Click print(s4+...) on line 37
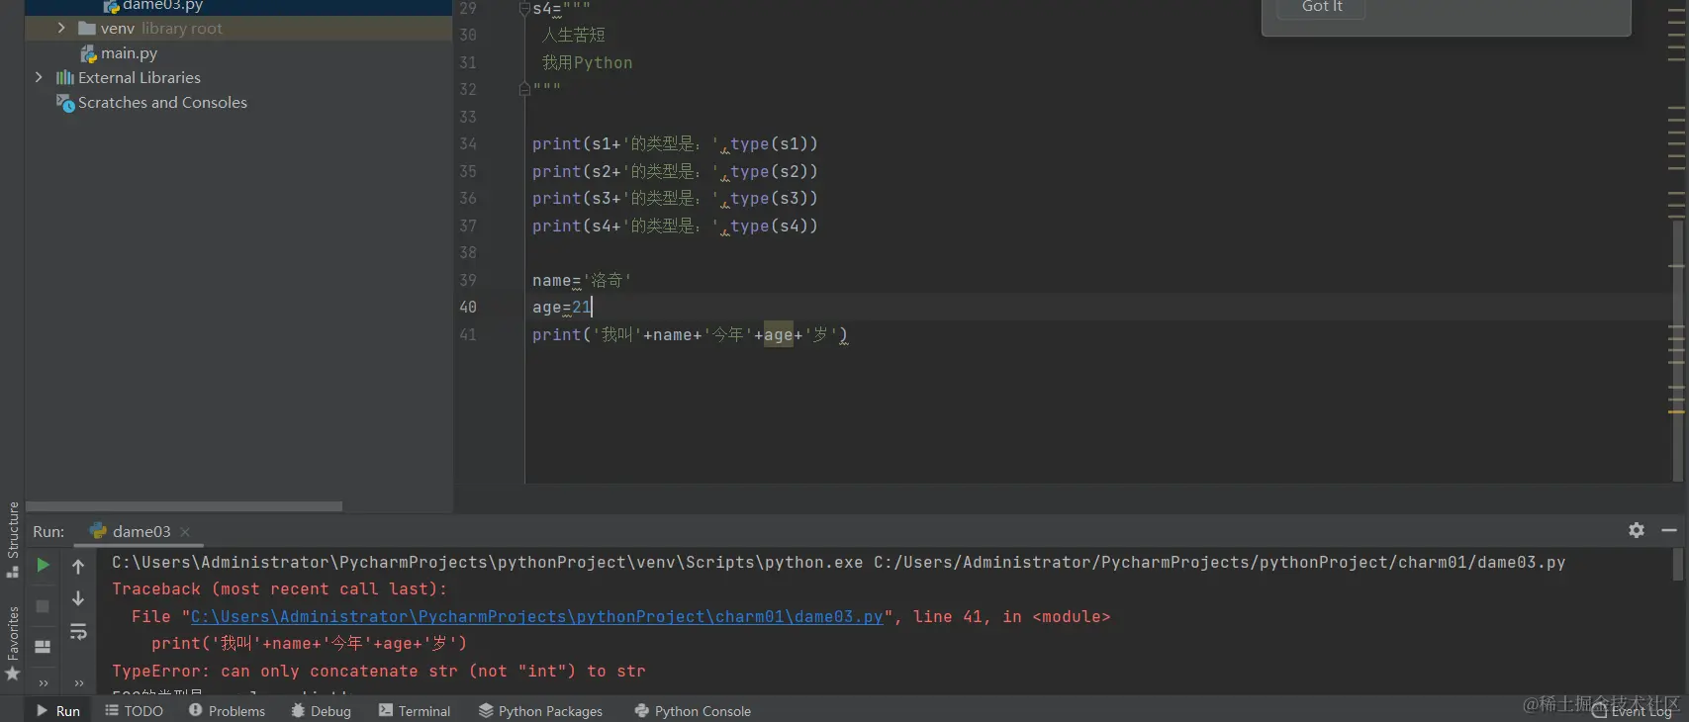The width and height of the screenshot is (1689, 722). tap(675, 226)
